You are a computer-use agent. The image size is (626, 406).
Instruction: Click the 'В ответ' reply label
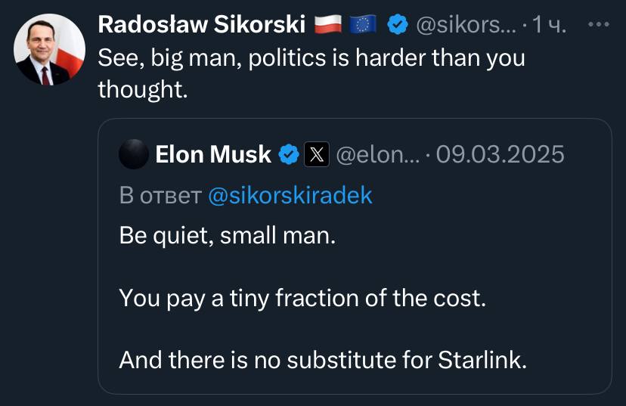(x=160, y=196)
